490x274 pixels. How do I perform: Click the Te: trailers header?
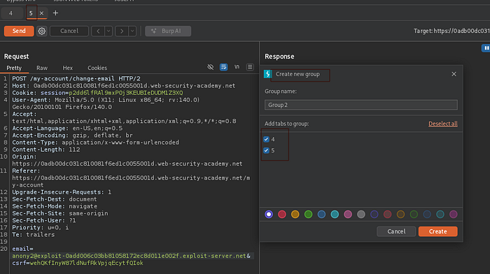point(33,235)
